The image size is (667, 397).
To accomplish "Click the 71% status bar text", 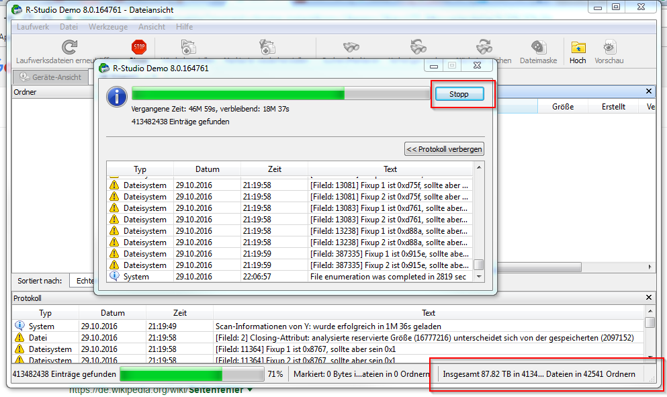I will 275,374.
